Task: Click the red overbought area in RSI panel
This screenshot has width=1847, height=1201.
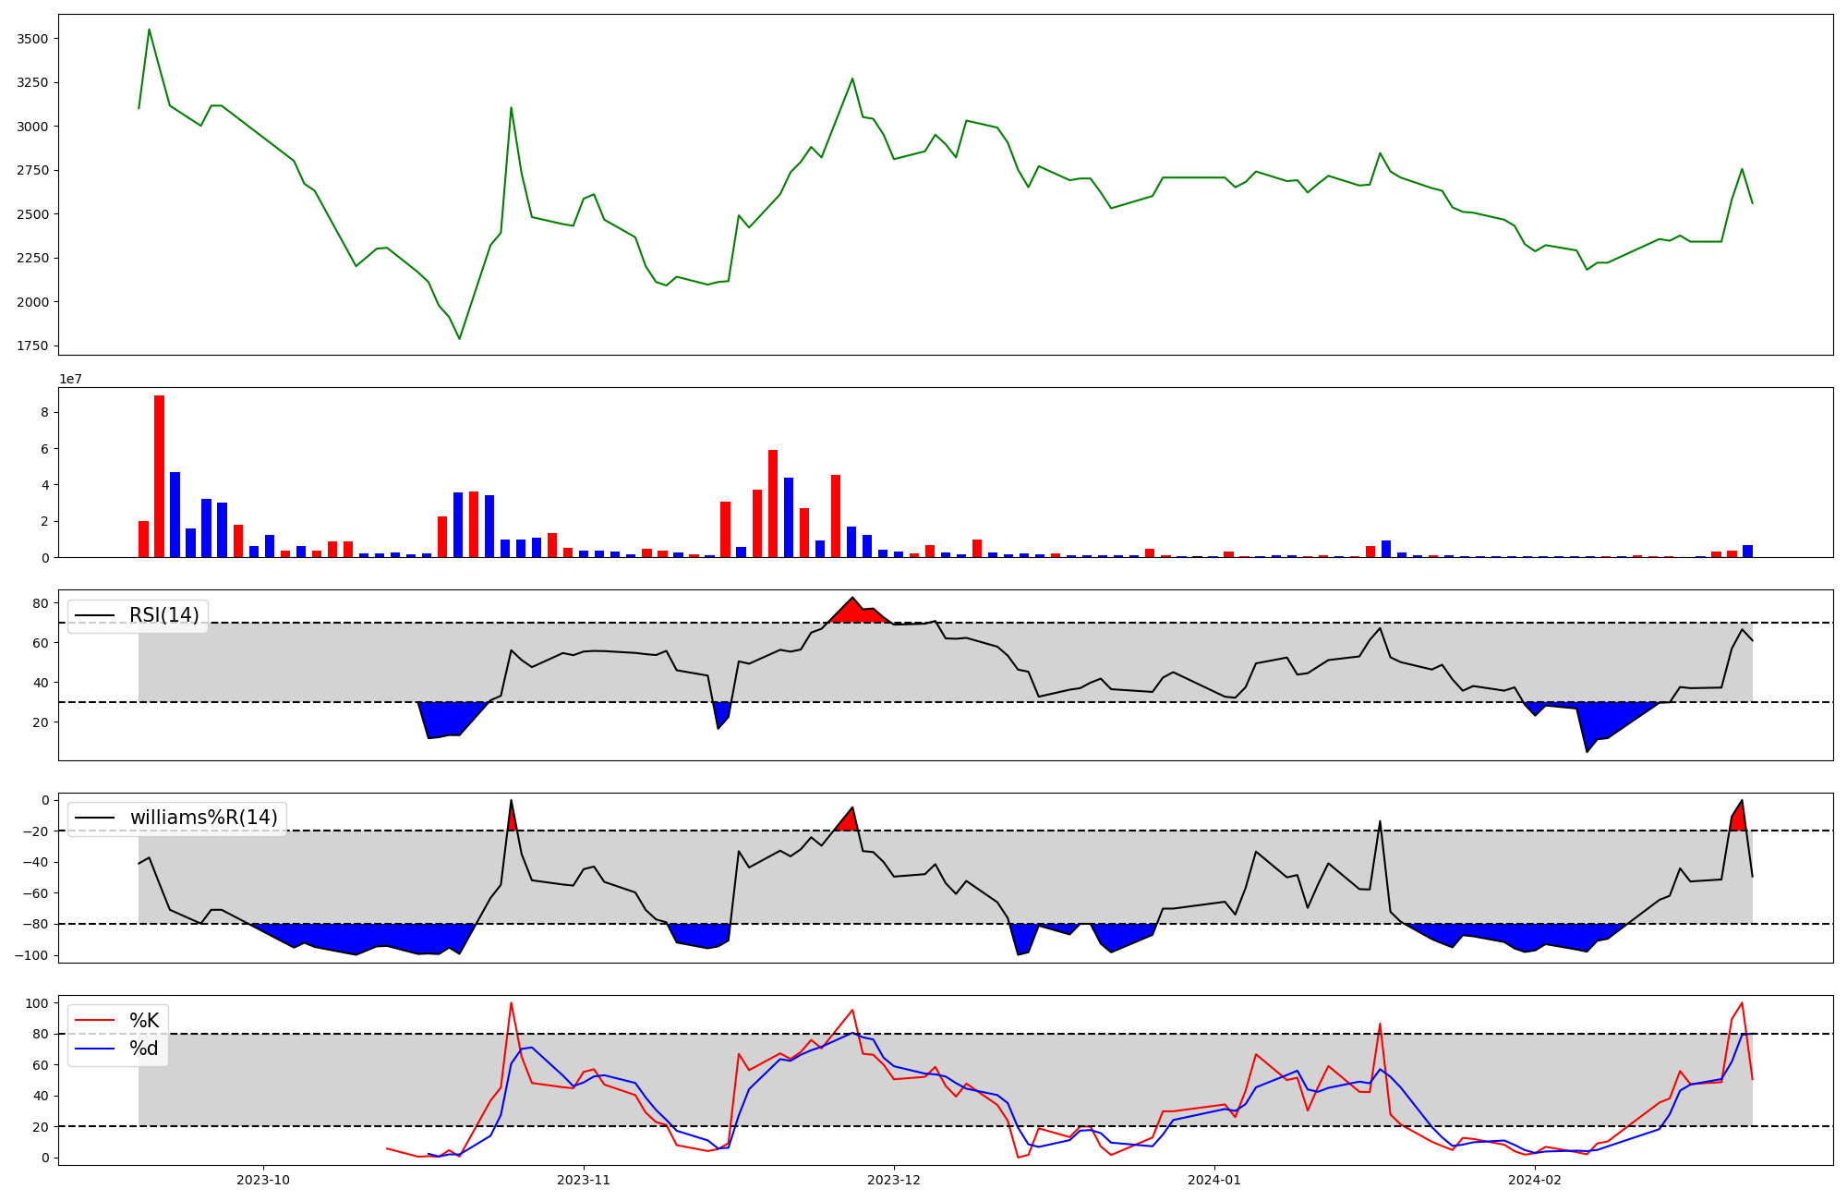Action: pyautogui.click(x=854, y=613)
